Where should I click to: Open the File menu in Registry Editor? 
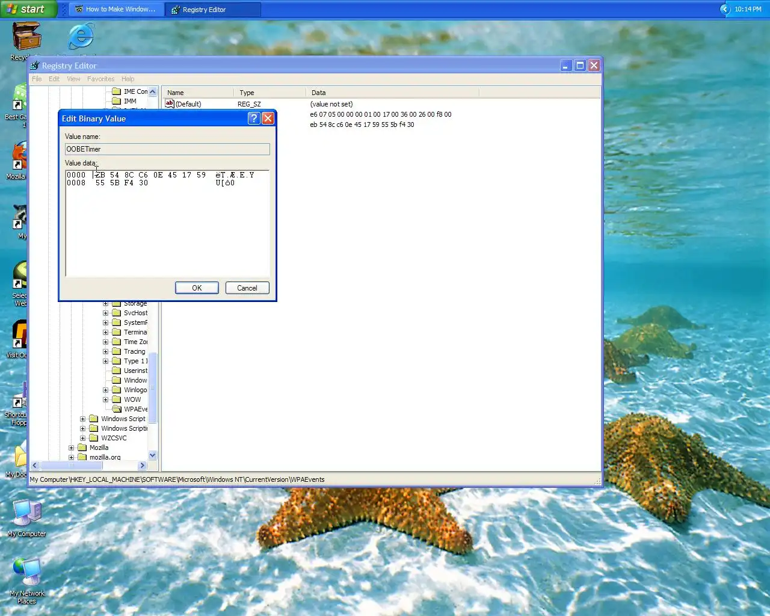pos(37,79)
